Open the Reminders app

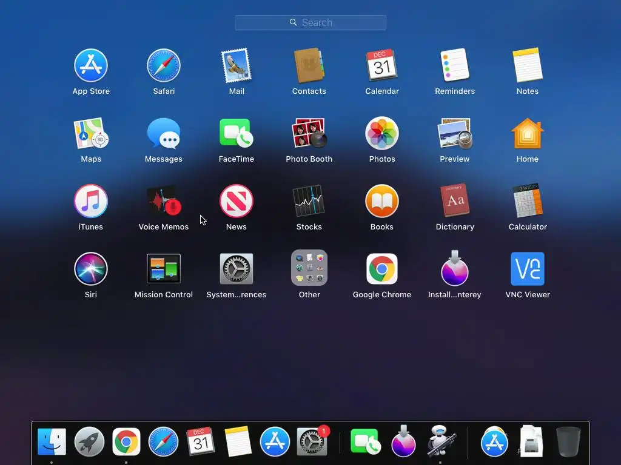click(455, 65)
